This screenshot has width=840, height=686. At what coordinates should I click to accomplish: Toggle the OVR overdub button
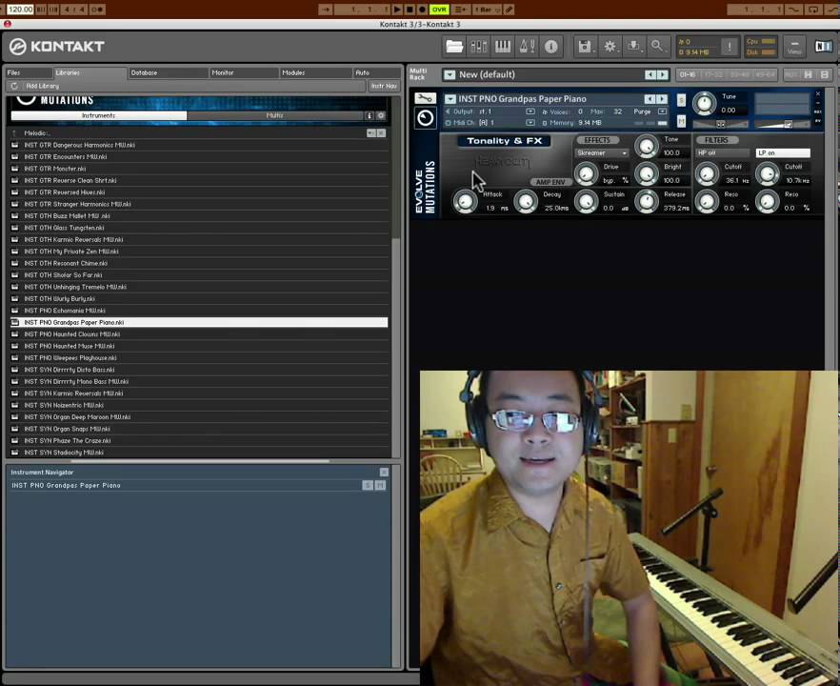[439, 10]
